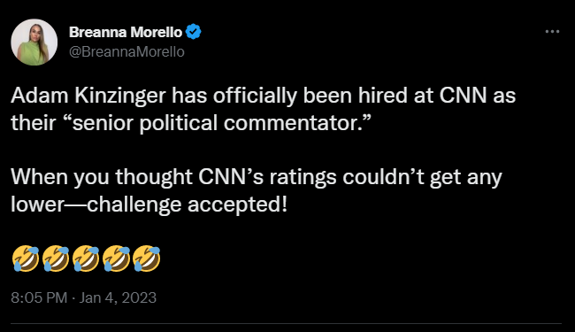
Task: Open the tweet's three-dot More menu
Action: [x=552, y=32]
